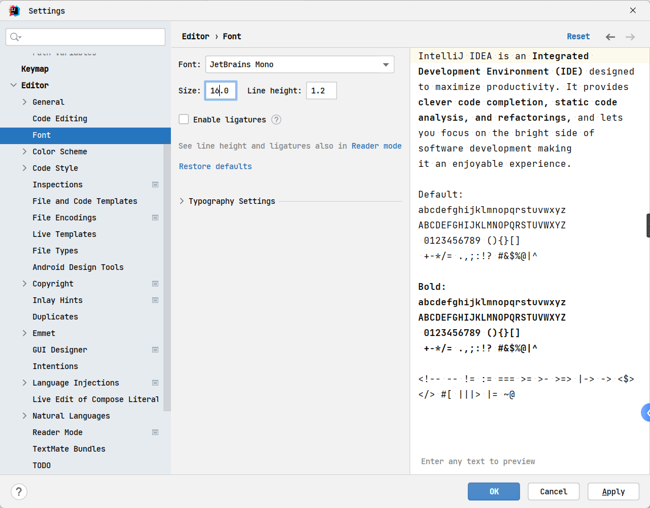Open the Font dropdown list
Viewport: 650px width, 508px height.
386,65
